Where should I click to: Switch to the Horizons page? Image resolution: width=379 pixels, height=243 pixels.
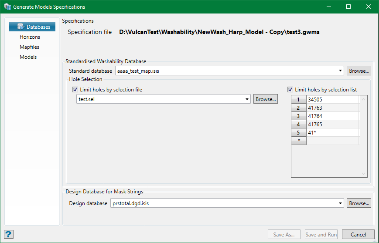[30, 37]
